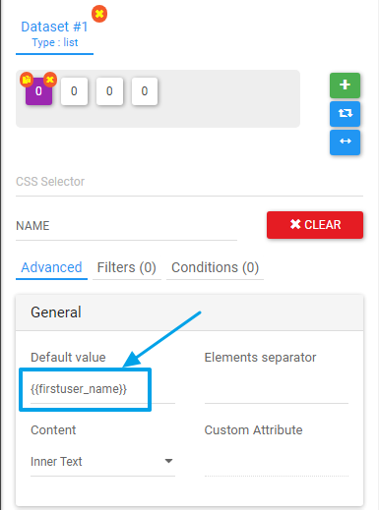This screenshot has width=379, height=510.
Task: Click the green plus add button
Action: (345, 85)
